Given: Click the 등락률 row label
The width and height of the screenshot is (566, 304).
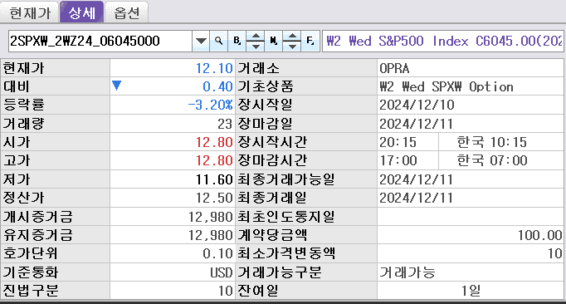Looking at the screenshot, I should 23,105.
